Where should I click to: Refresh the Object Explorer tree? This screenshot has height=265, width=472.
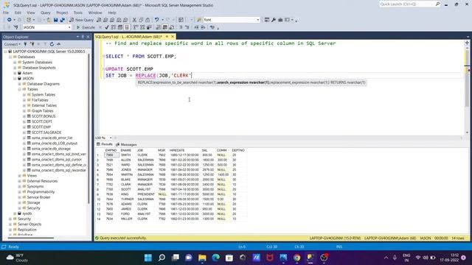52,44
